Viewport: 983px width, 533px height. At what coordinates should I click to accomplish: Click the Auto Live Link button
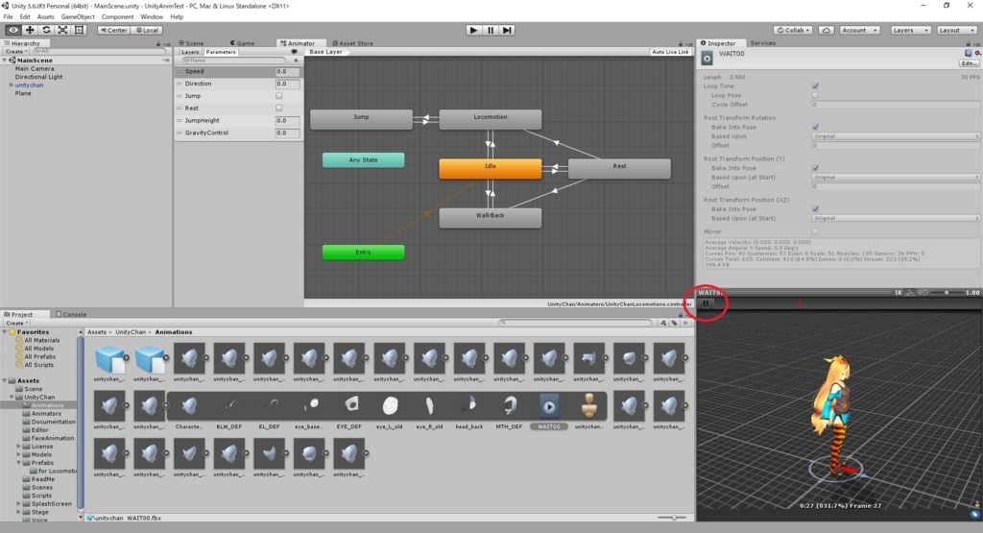click(670, 52)
